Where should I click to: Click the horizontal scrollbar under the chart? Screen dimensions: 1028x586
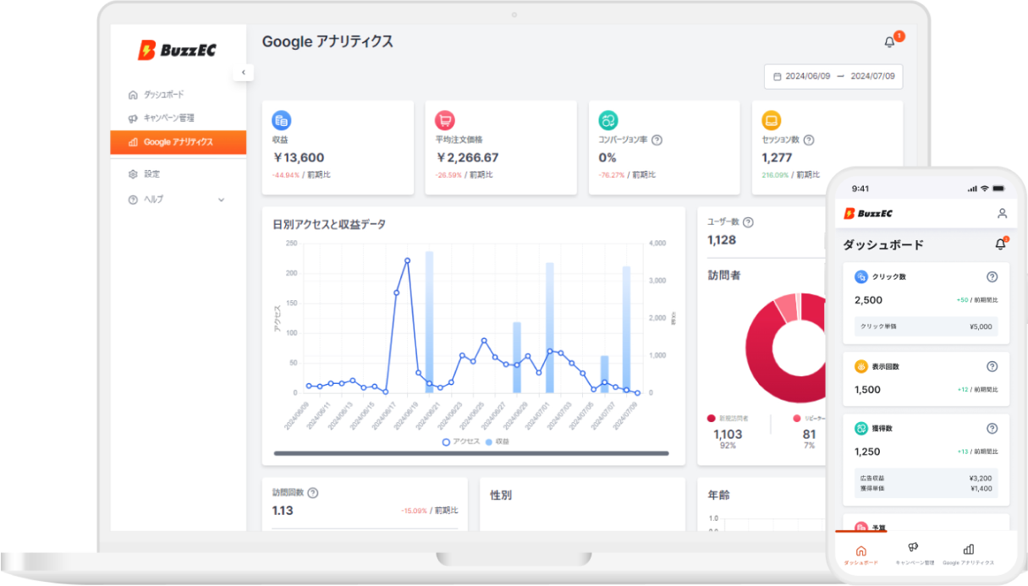(465, 454)
